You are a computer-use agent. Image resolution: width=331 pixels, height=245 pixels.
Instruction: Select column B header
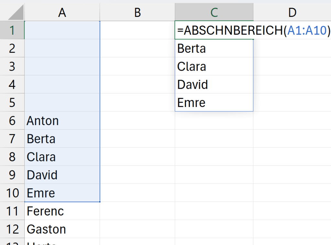pos(138,12)
